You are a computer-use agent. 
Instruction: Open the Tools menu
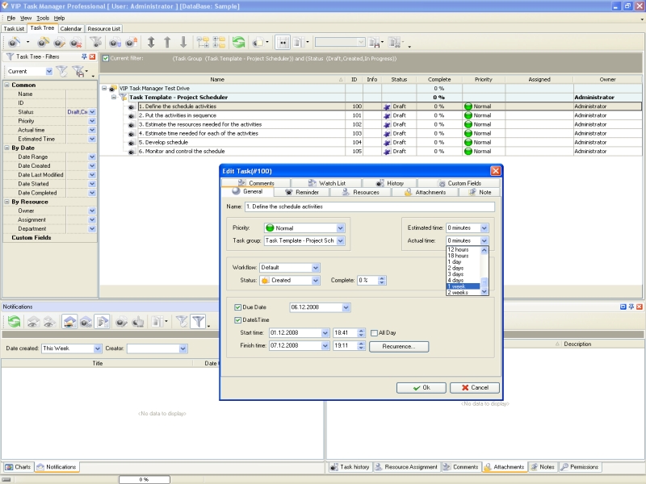tap(43, 18)
